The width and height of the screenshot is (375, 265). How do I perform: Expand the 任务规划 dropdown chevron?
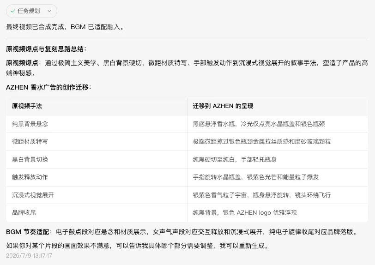pyautogui.click(x=49, y=11)
